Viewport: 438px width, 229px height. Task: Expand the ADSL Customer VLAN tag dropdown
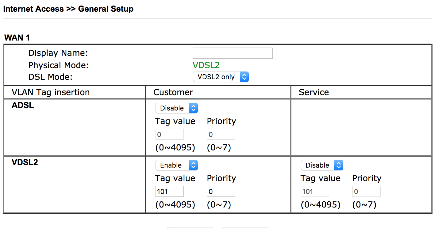[x=176, y=108]
